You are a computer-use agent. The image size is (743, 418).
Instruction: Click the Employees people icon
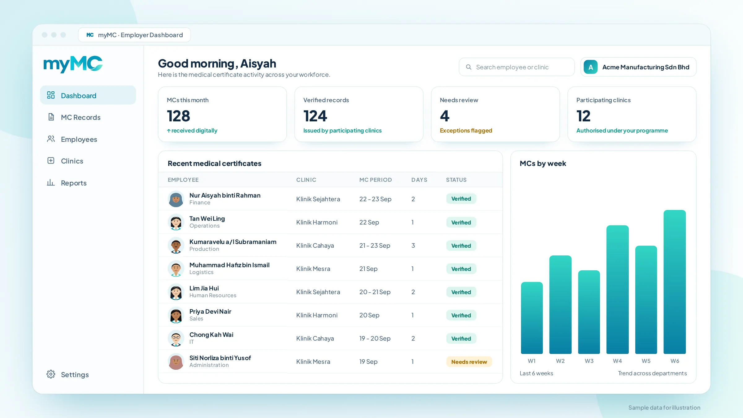(x=51, y=139)
